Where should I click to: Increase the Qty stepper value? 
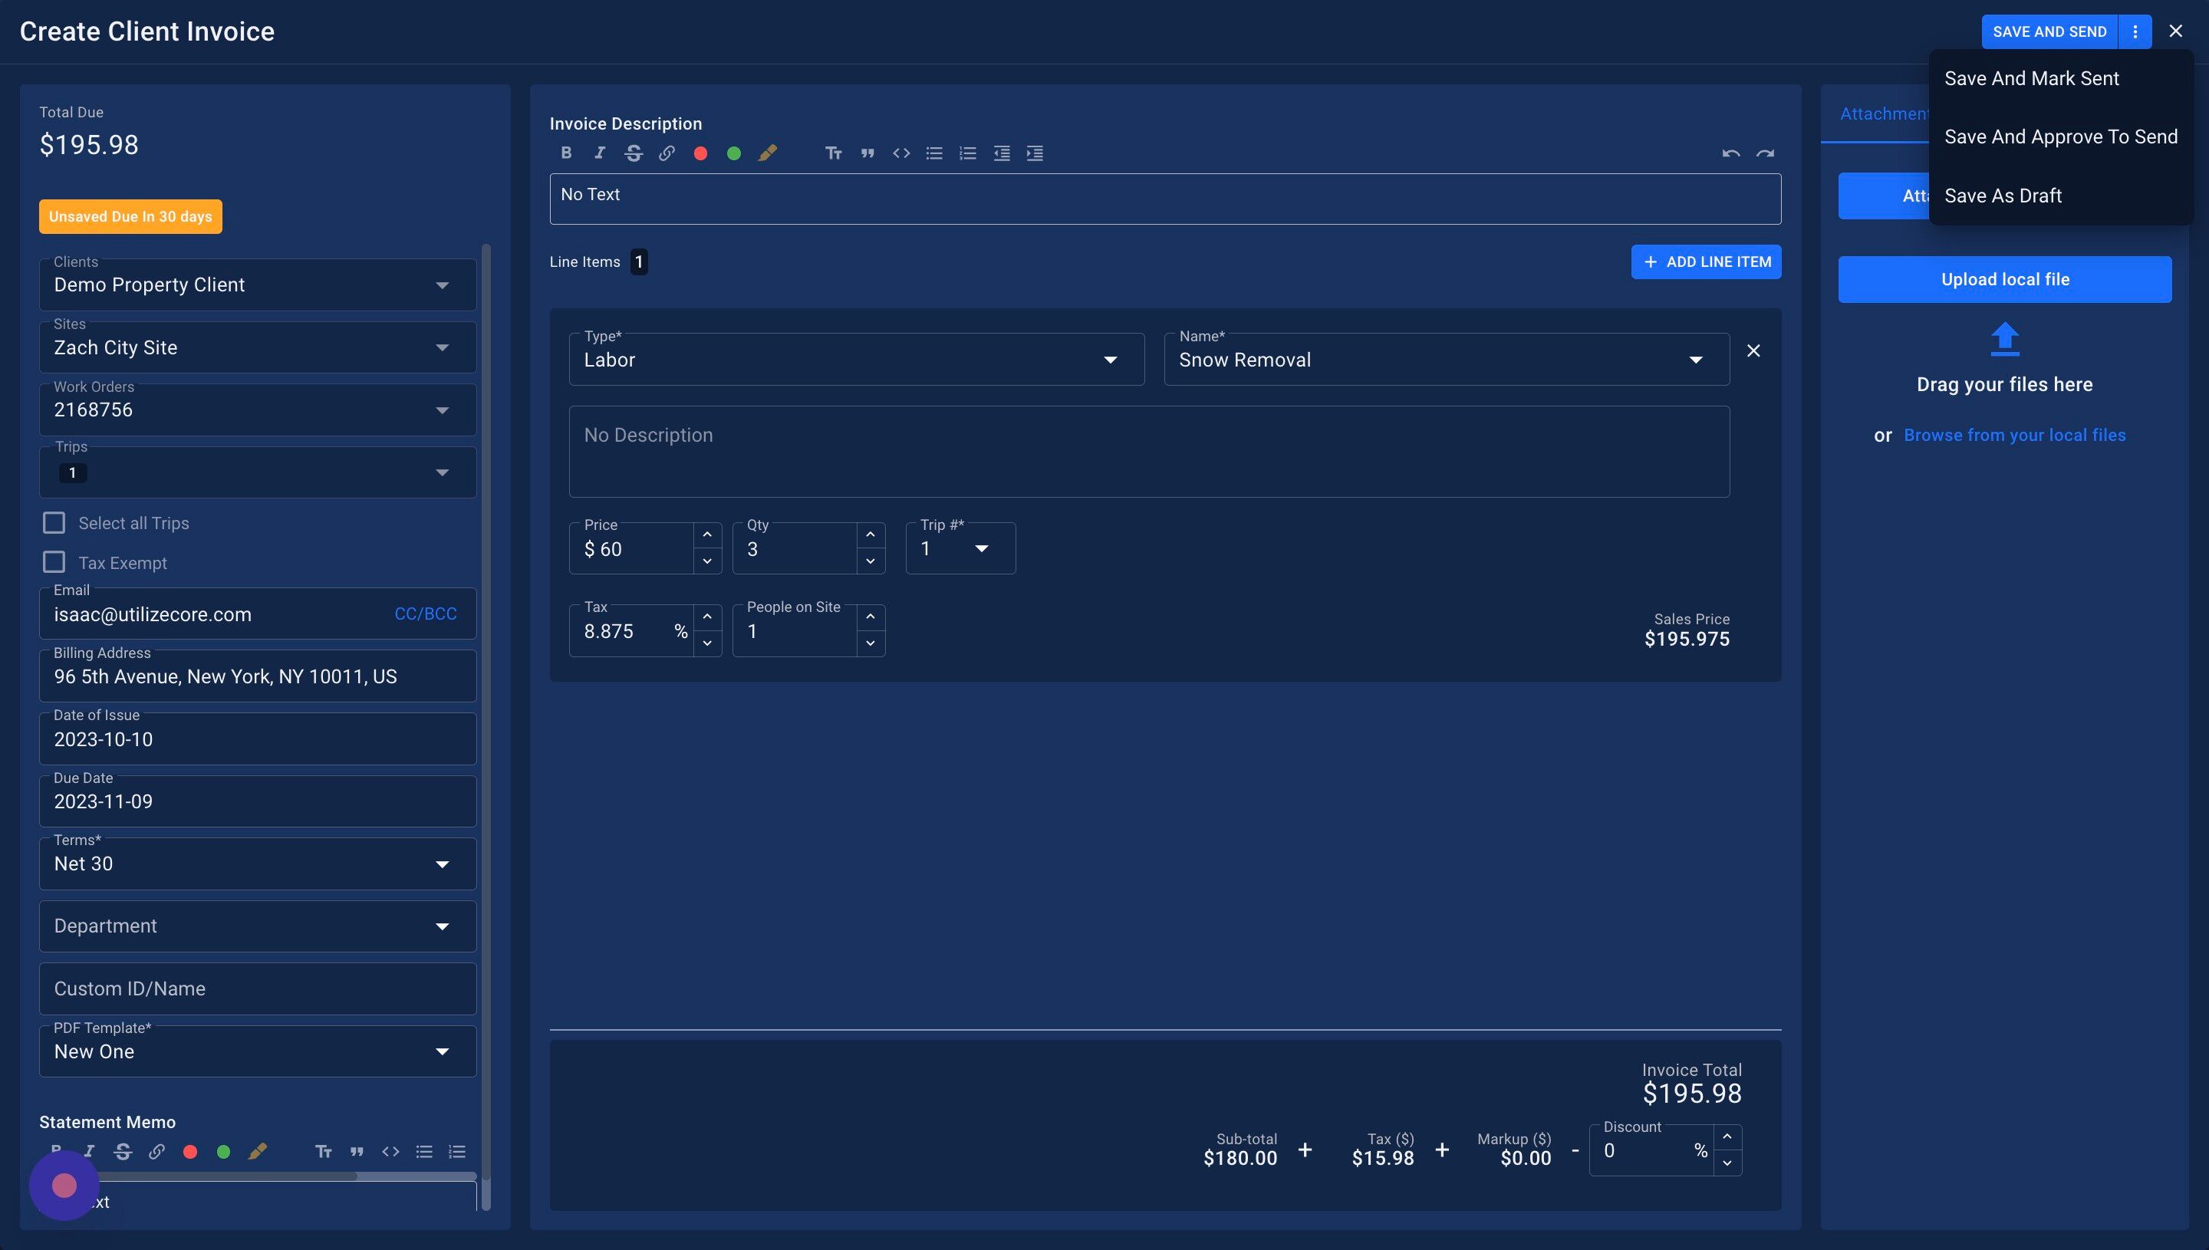click(870, 535)
